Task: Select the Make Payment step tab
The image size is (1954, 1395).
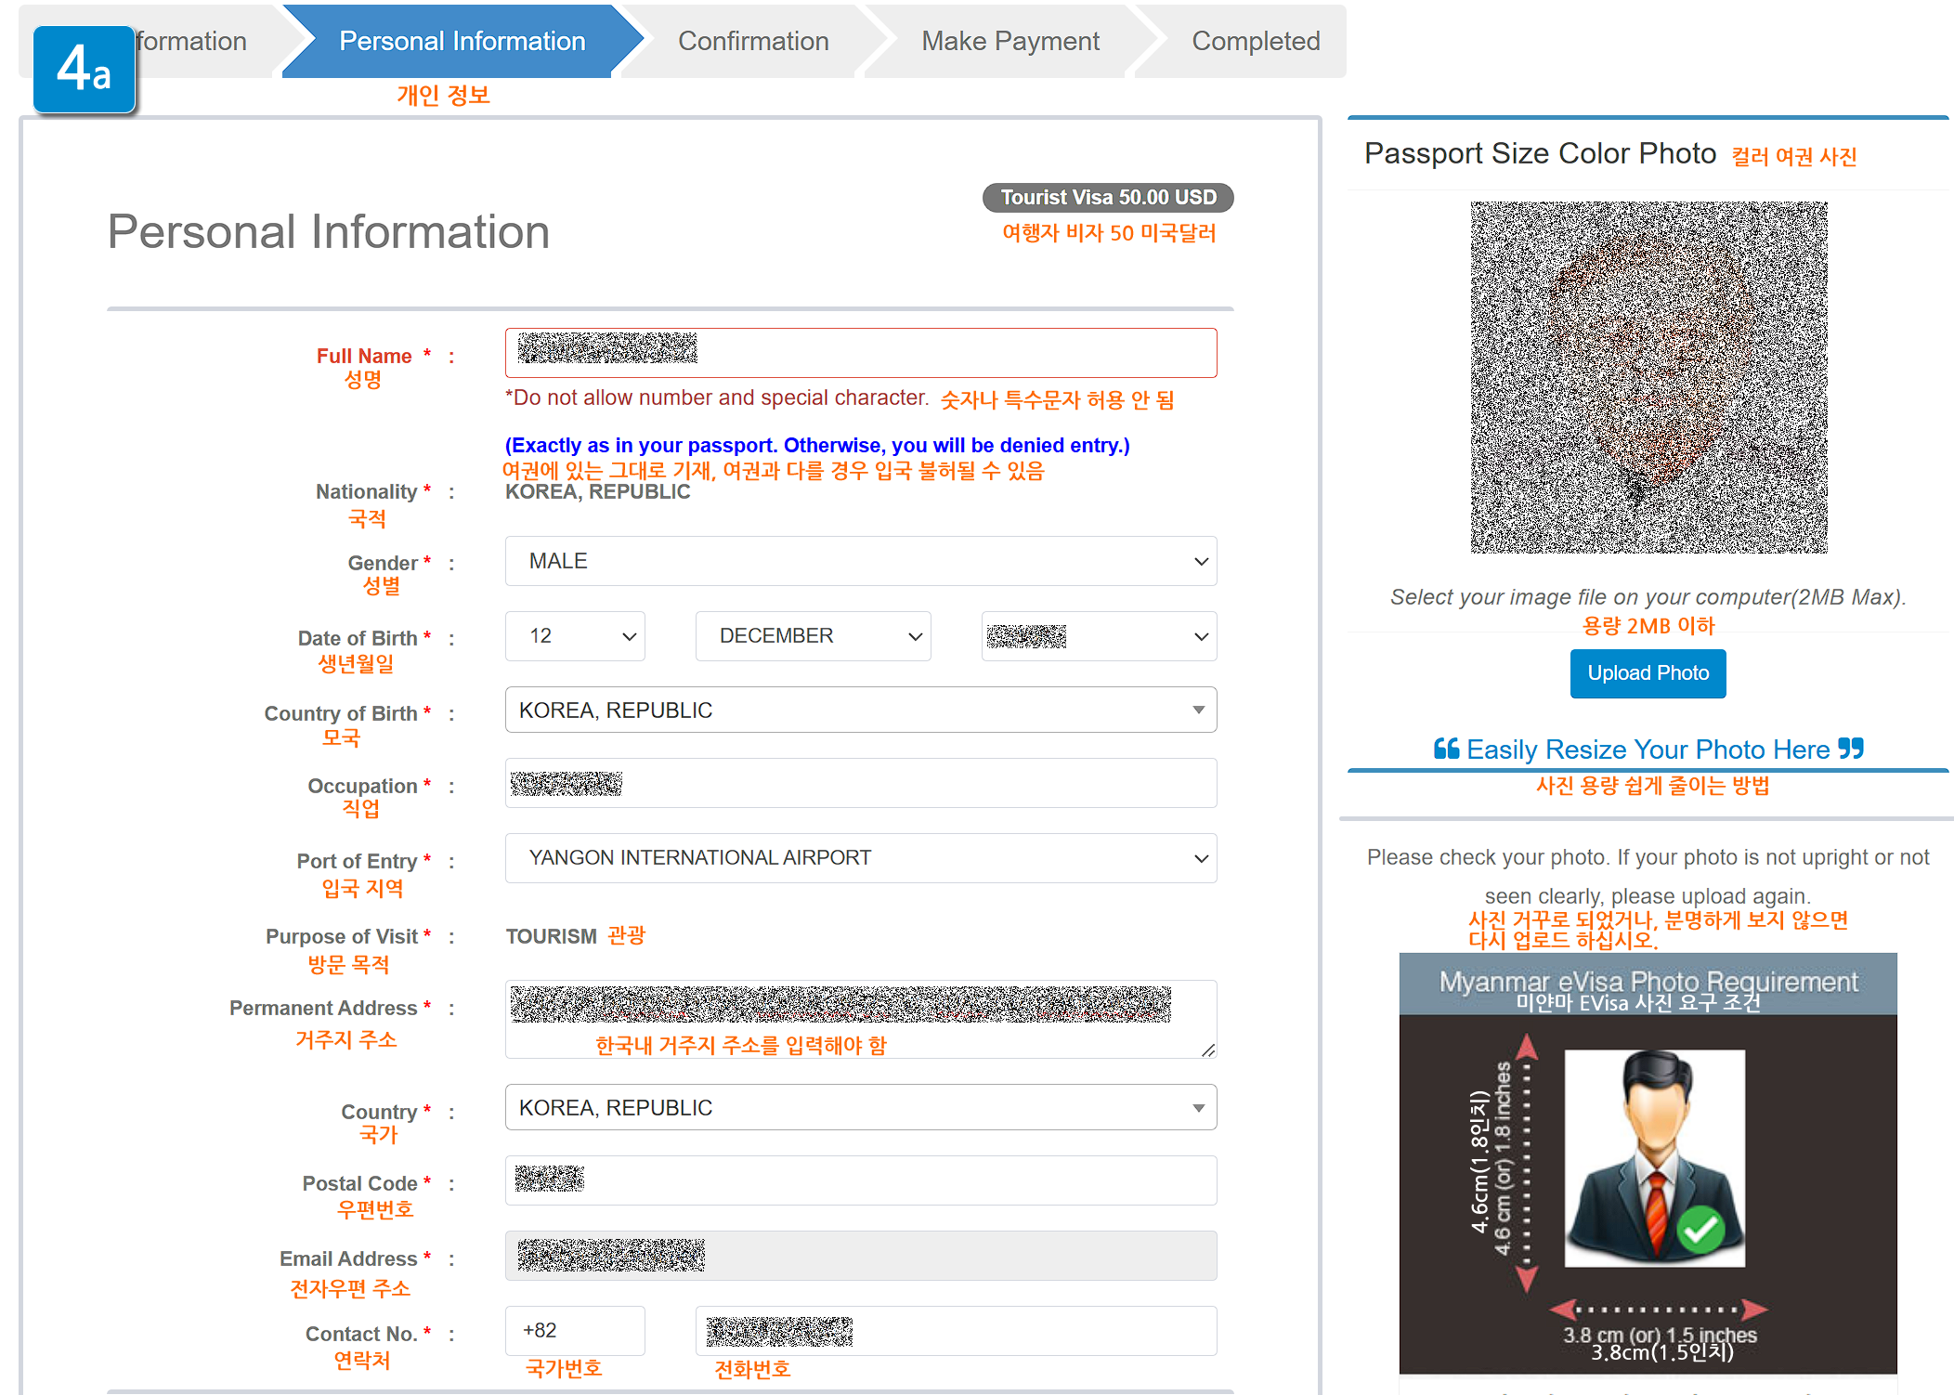Action: pyautogui.click(x=1010, y=41)
